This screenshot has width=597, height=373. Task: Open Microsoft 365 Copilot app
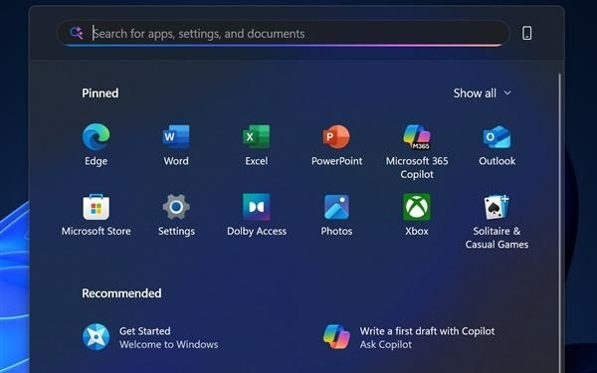point(417,136)
